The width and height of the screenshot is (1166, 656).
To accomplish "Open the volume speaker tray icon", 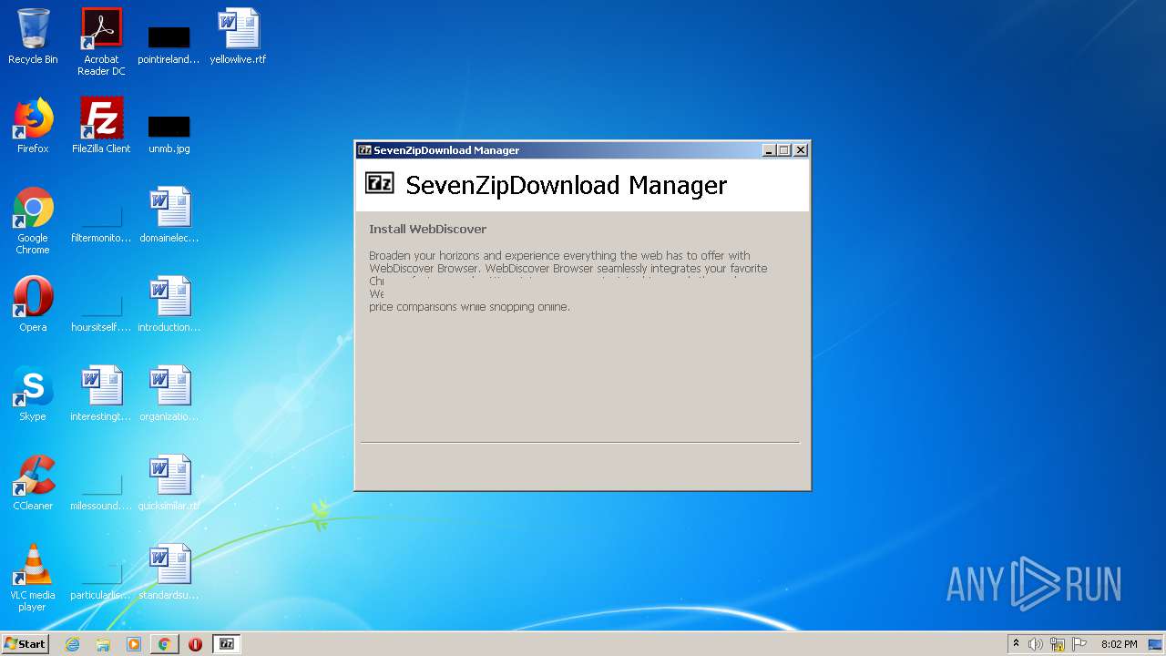I will (x=1036, y=644).
